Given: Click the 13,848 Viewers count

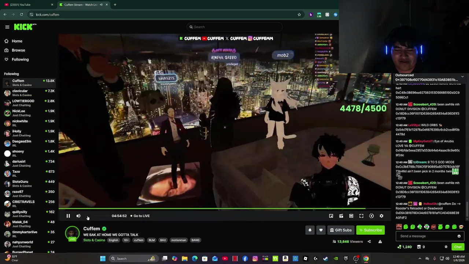Looking at the screenshot, I should (348, 242).
